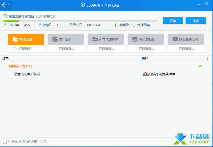Viewport: 213px width, 147px height.
Task: Click the magnifier scan icon
Action: pyautogui.click(x=5, y=16)
